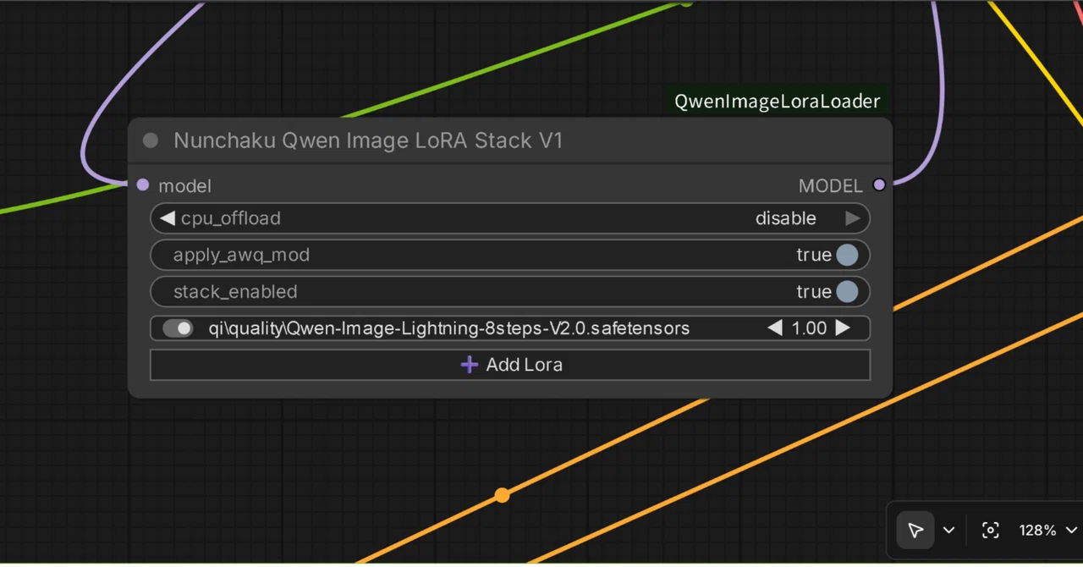Click the 'MODEL' output label
Screen dimensions: 1083x567
click(831, 185)
